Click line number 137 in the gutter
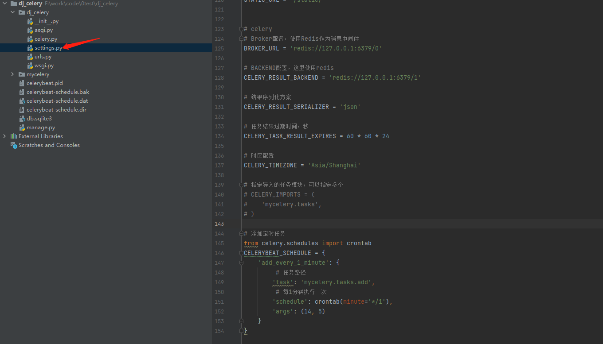The image size is (603, 344). click(220, 166)
